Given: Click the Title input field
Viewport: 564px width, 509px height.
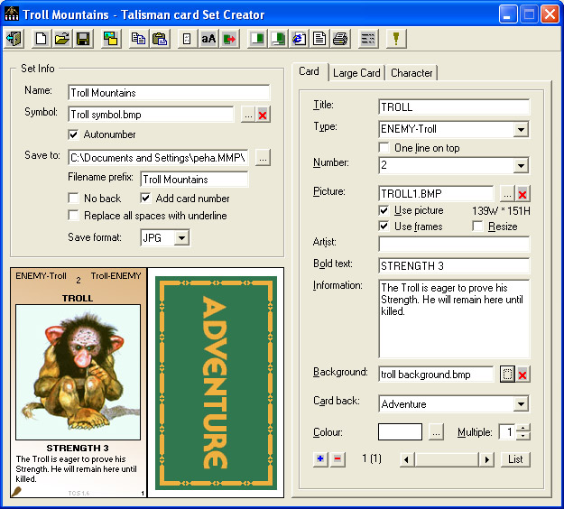Looking at the screenshot, I should [454, 107].
